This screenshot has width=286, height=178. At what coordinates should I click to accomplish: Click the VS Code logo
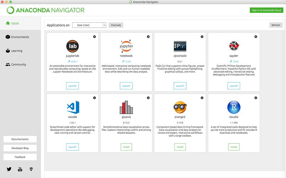click(73, 107)
